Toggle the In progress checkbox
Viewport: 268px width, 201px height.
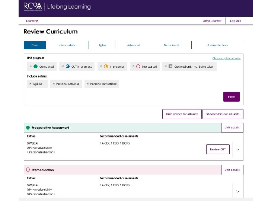click(101, 66)
